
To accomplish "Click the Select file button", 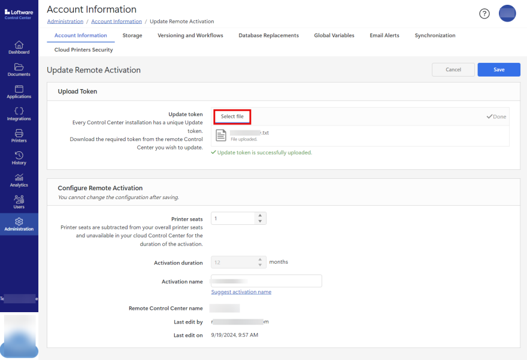I will click(232, 117).
